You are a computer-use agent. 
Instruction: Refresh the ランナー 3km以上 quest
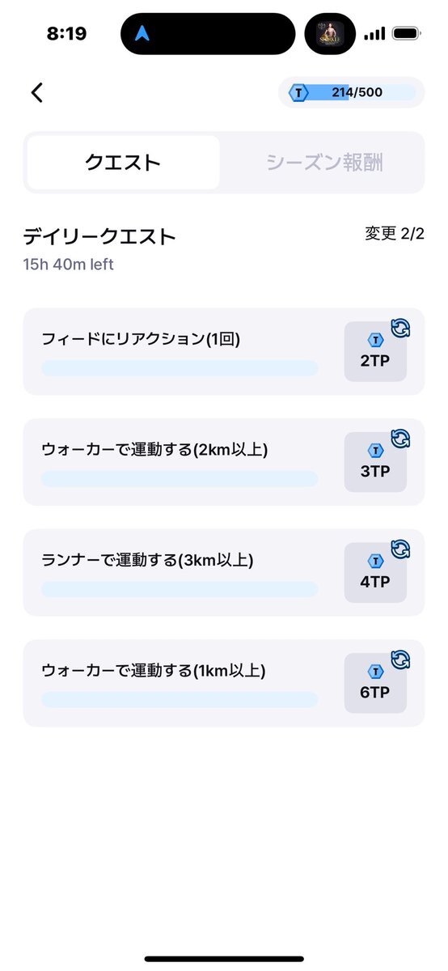[x=400, y=549]
